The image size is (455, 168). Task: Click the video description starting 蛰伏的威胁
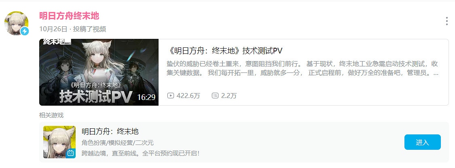point(303,68)
